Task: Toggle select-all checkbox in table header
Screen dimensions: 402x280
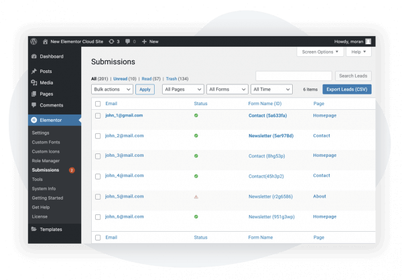Action: pyautogui.click(x=98, y=104)
